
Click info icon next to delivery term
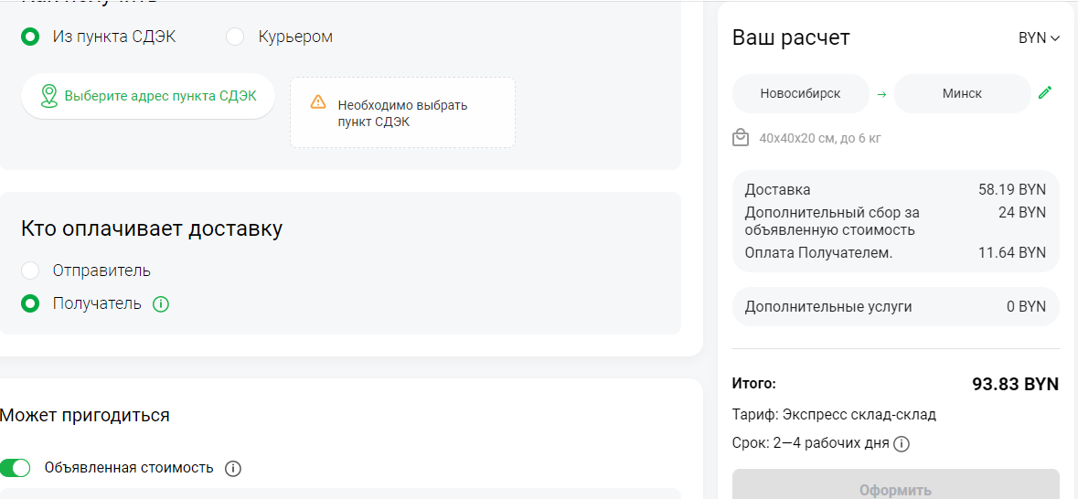902,444
